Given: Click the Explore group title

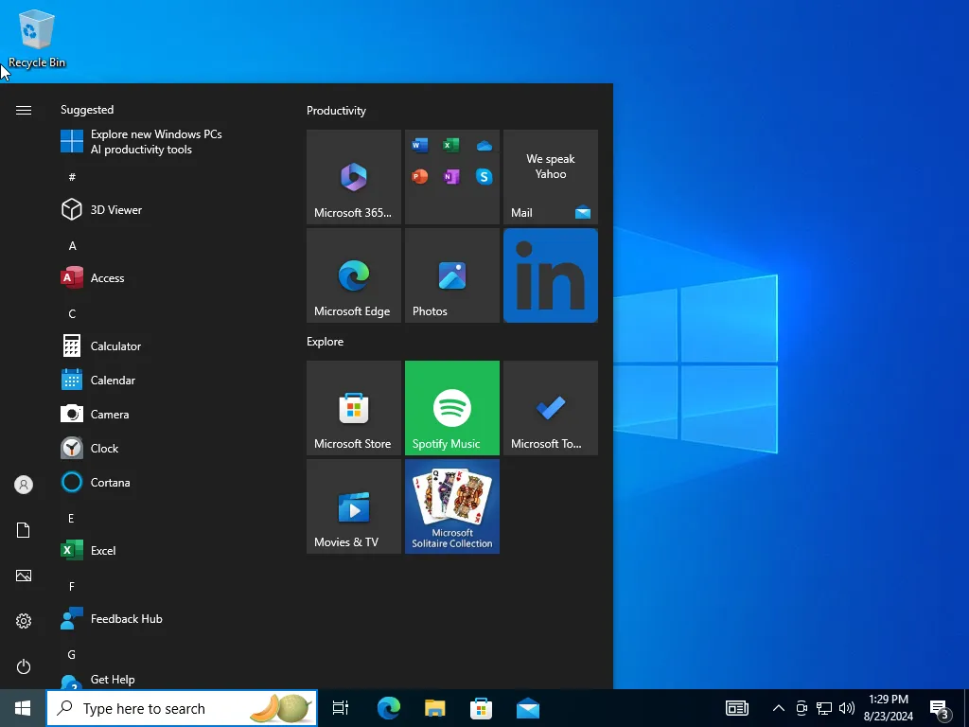Looking at the screenshot, I should pyautogui.click(x=326, y=341).
